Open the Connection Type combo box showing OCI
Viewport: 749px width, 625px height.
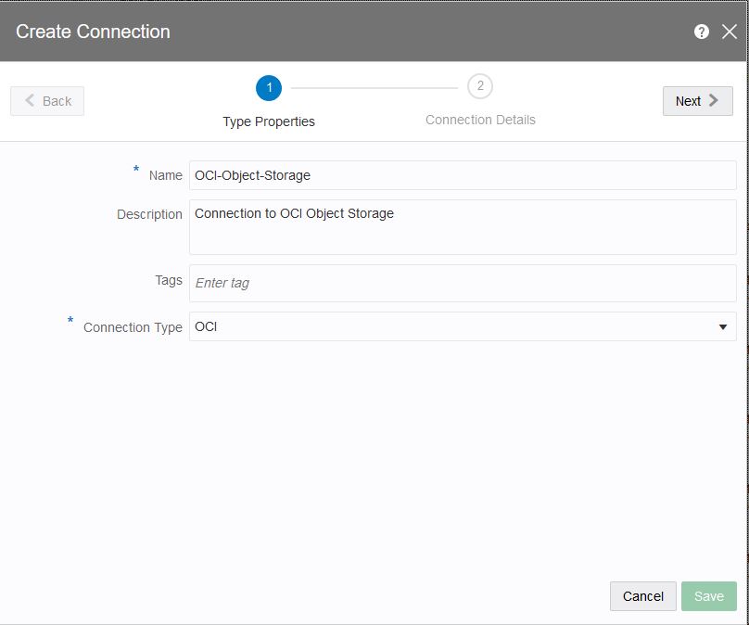coord(452,326)
